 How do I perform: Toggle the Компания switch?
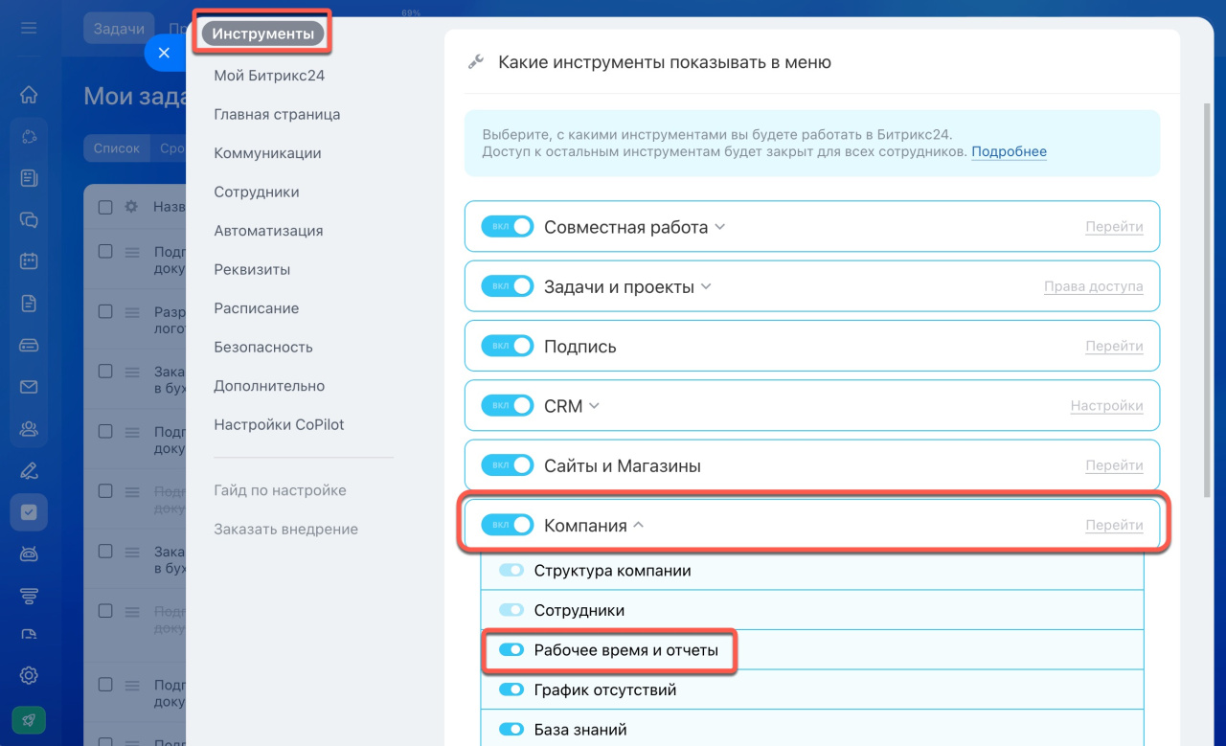[507, 526]
